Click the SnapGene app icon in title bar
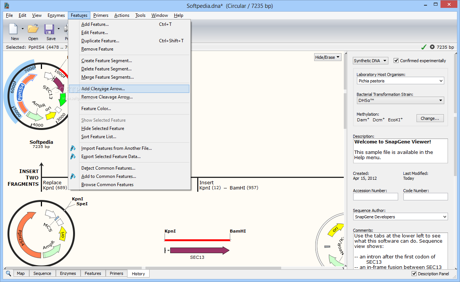460x282 pixels. (6, 5)
